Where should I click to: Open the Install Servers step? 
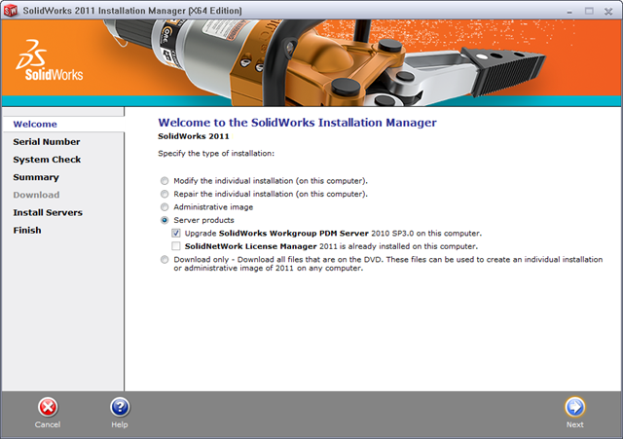tap(48, 212)
